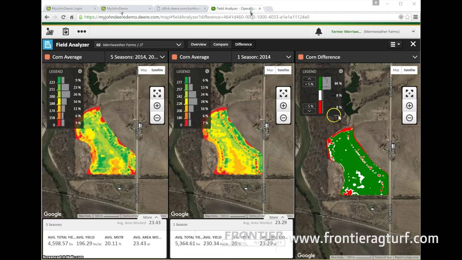This screenshot has width=462, height=260.
Task: Expand the 5 Seasons: 2014 dropdown
Action: [137, 57]
